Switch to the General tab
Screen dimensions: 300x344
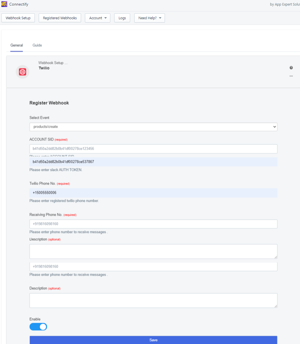[17, 45]
